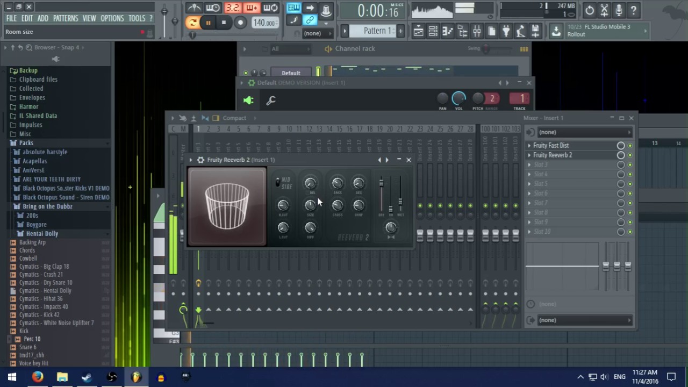The width and height of the screenshot is (688, 387).
Task: Open the OPTIONS menu
Action: [112, 18]
